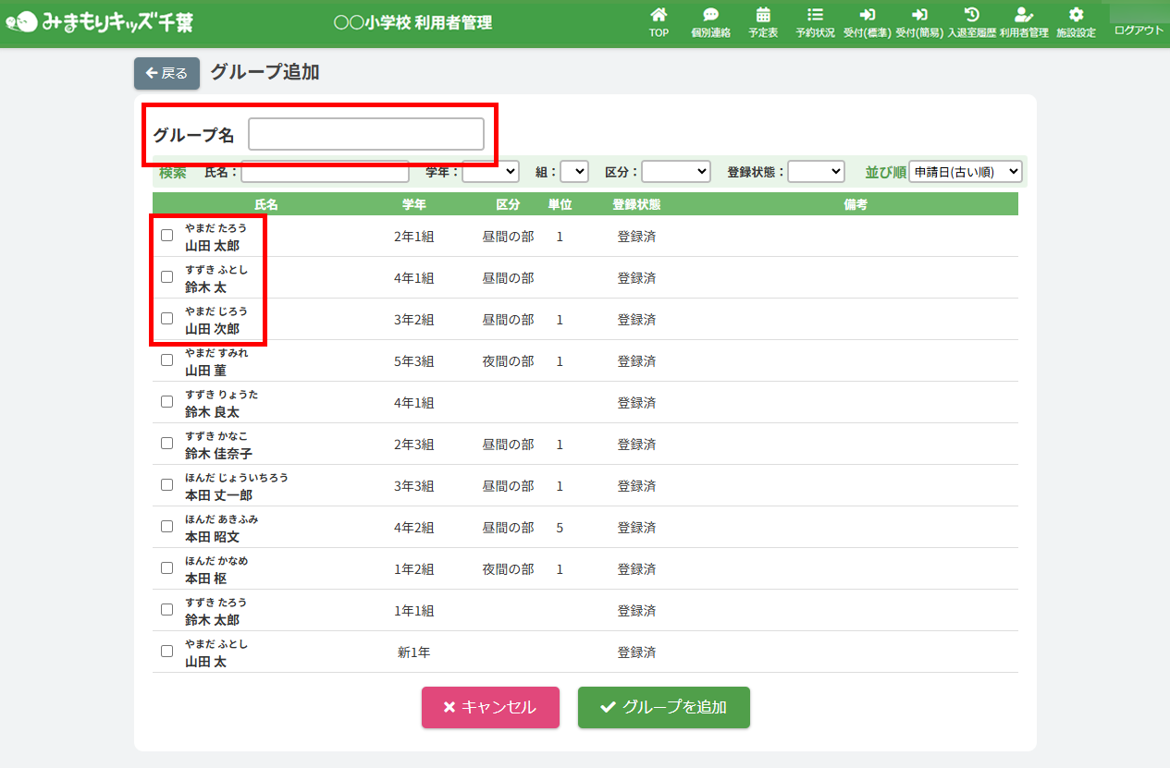Click the TOP home icon
1170x768 pixels.
click(x=659, y=16)
